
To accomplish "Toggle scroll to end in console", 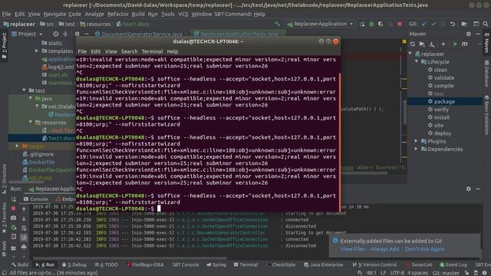I will coord(24,238).
